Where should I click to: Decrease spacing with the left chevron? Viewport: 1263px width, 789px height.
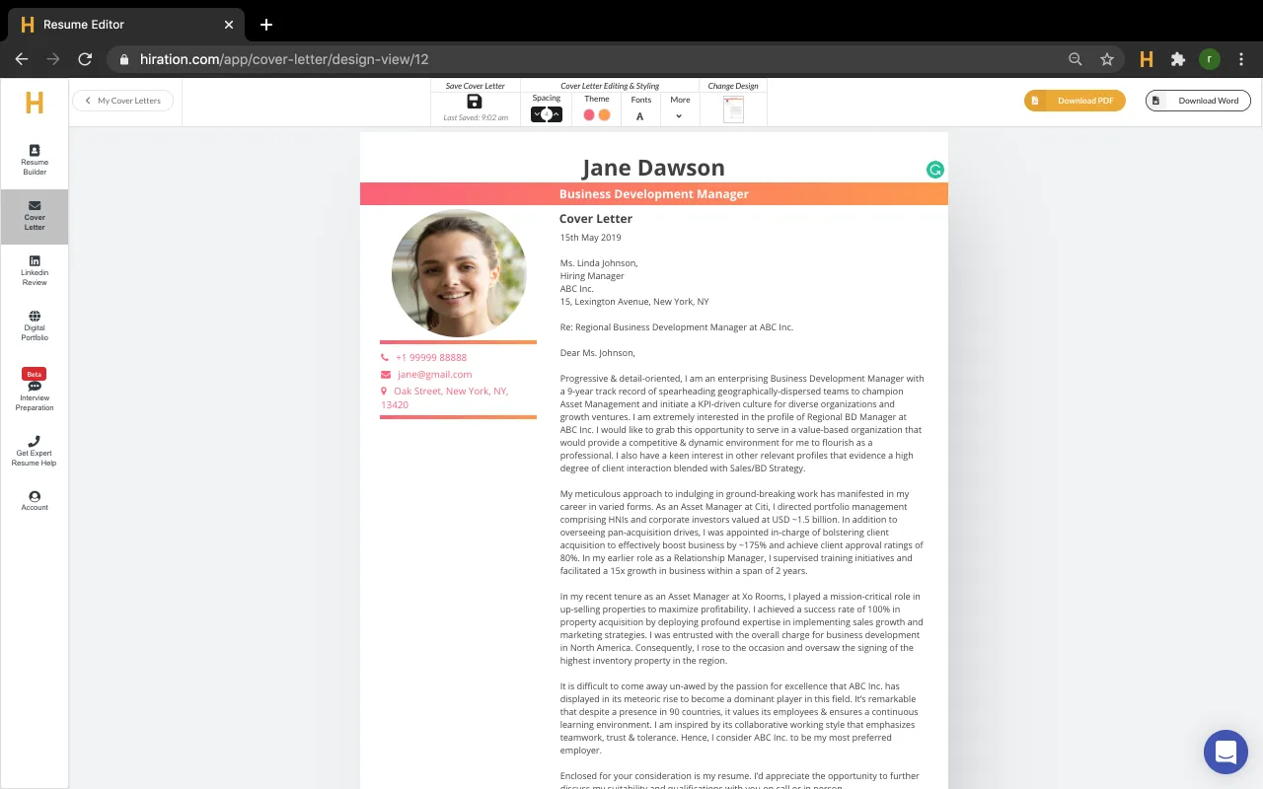pos(538,114)
